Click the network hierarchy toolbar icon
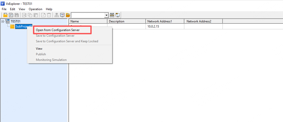Screen dimensions: 283x122 coord(57,15)
